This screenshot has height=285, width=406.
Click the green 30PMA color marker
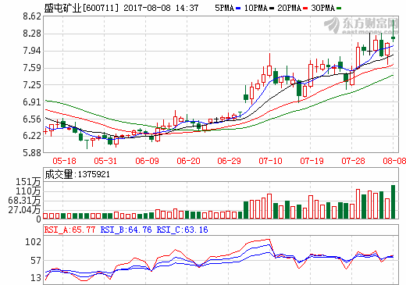[339, 9]
